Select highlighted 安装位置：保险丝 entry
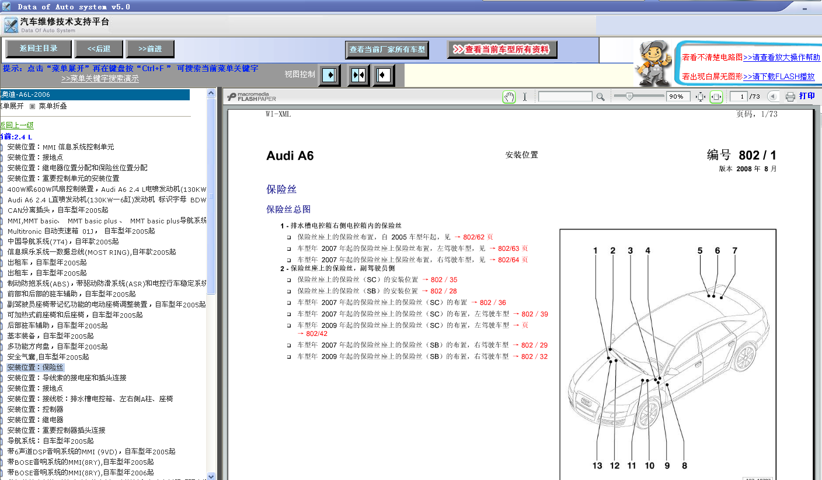822x480 pixels. pyautogui.click(x=35, y=367)
